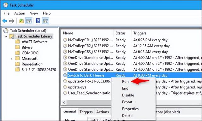
Task: Choose Delete from the context menu
Action: point(127,116)
